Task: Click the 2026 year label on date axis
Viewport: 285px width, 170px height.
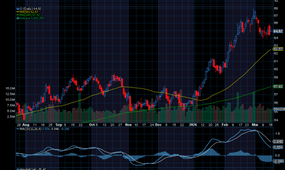Action: pos(193,125)
